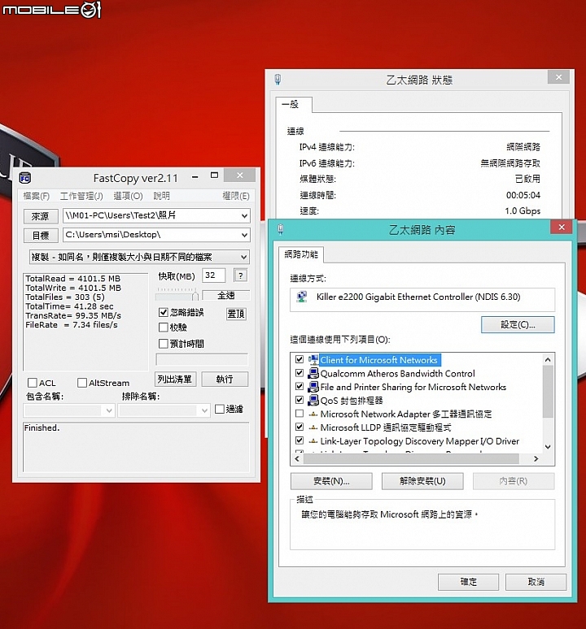Click the Killer e2200 adapter icon
The width and height of the screenshot is (586, 629).
tap(301, 297)
